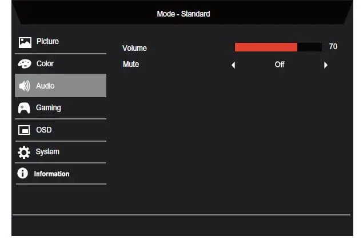Open the Information menu
Screen dimensions: 363x240
point(61,174)
